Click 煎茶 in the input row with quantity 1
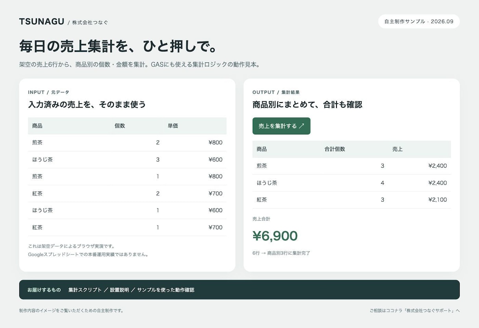479x328 pixels. 37,176
